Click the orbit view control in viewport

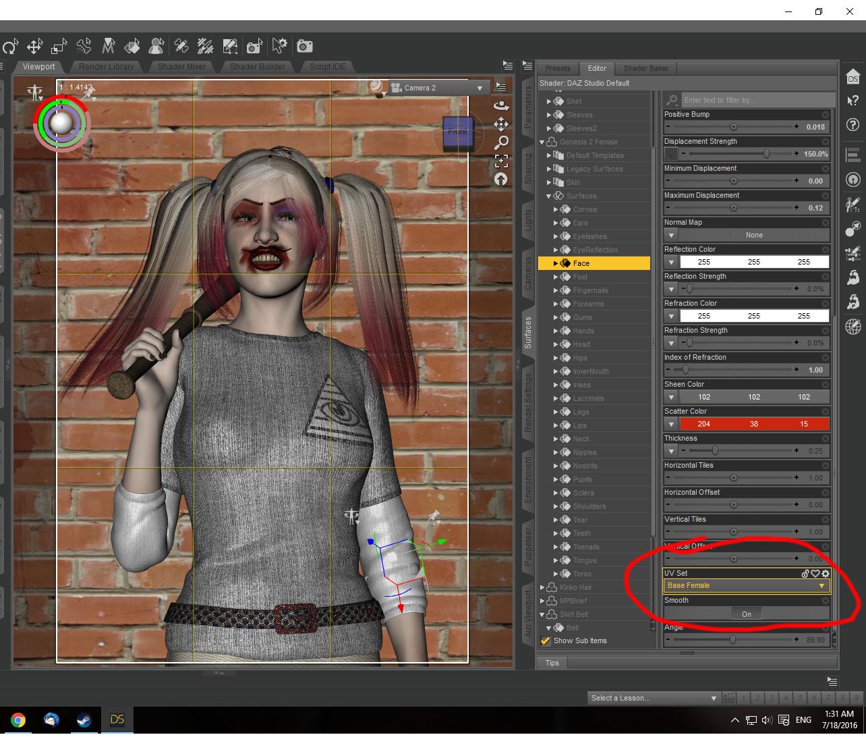[501, 105]
